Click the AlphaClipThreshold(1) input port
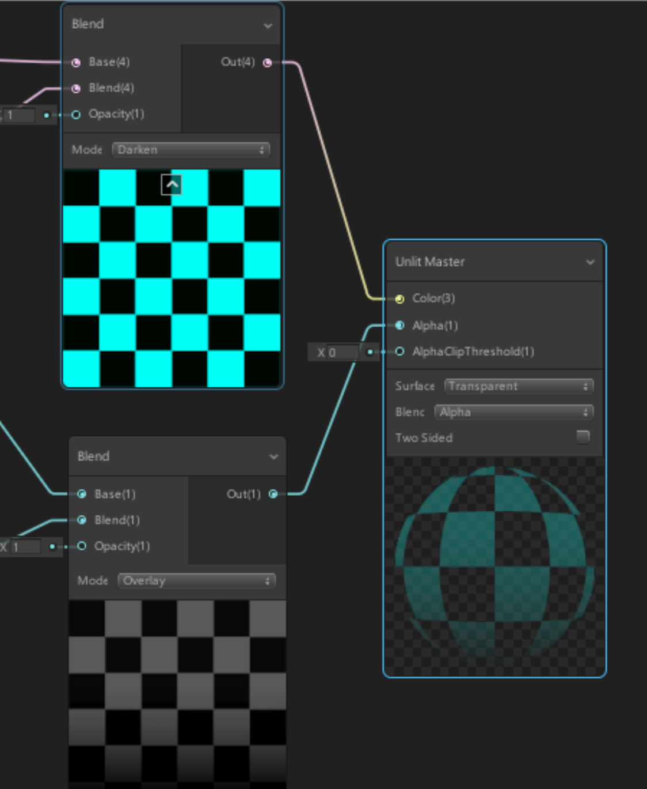 click(x=399, y=352)
